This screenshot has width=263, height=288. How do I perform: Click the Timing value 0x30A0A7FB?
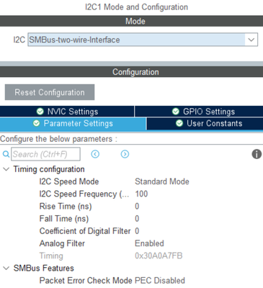coord(159,256)
